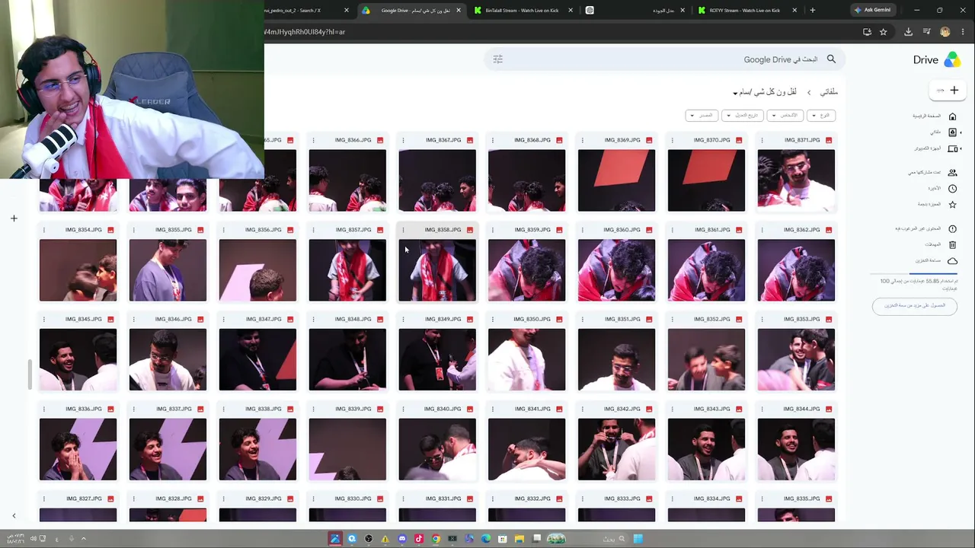Click the Drive search magnifier icon
Image resolution: width=975 pixels, height=548 pixels.
831,59
